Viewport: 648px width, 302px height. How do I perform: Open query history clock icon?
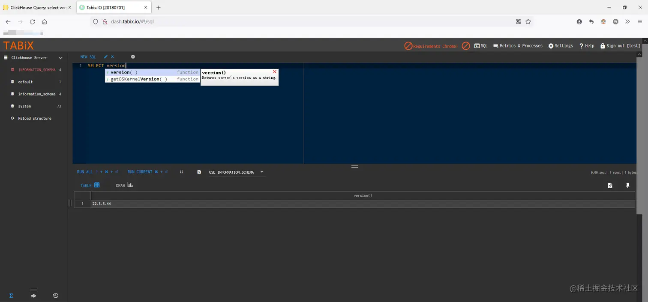(56, 296)
